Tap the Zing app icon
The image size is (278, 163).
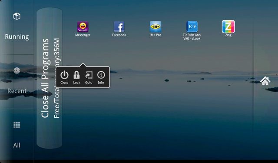(228, 27)
